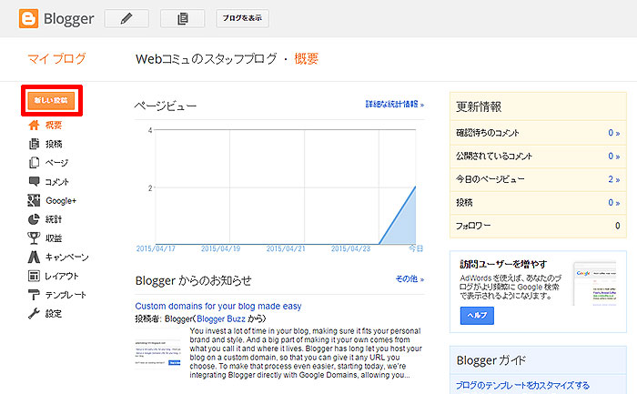Open Custom domains for your blog article
This screenshot has width=637, height=394.
pyautogui.click(x=218, y=306)
